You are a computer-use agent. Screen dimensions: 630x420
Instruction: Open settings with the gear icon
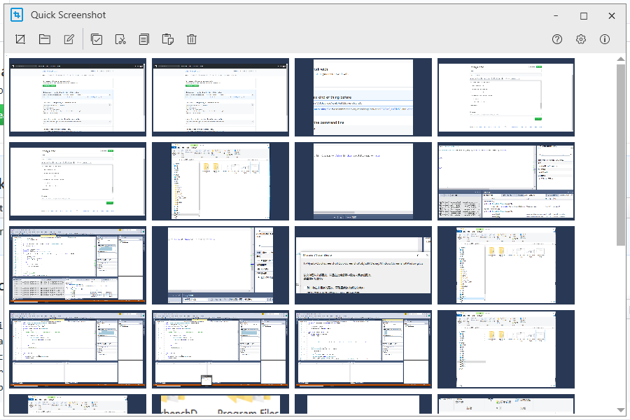581,39
